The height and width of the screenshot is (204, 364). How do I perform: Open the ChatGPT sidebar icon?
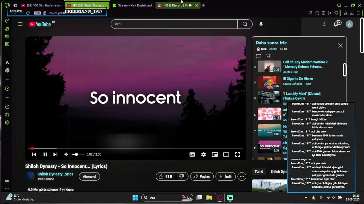(7, 70)
